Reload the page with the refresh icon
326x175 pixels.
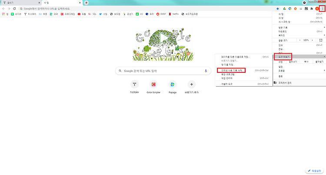[14, 9]
